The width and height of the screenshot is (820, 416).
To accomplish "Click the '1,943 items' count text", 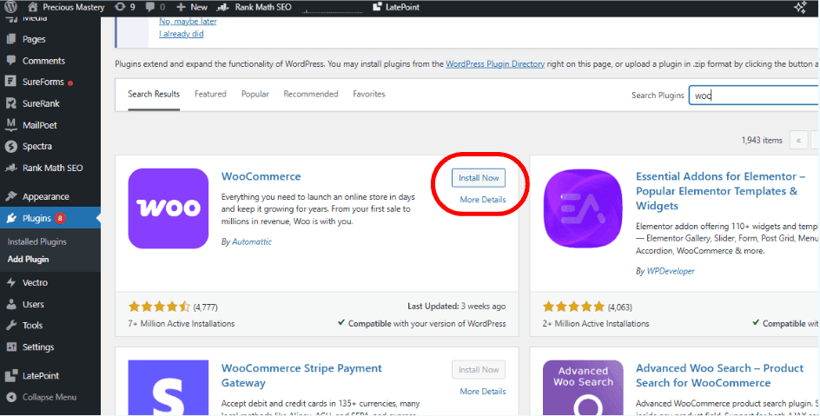I will tap(762, 140).
